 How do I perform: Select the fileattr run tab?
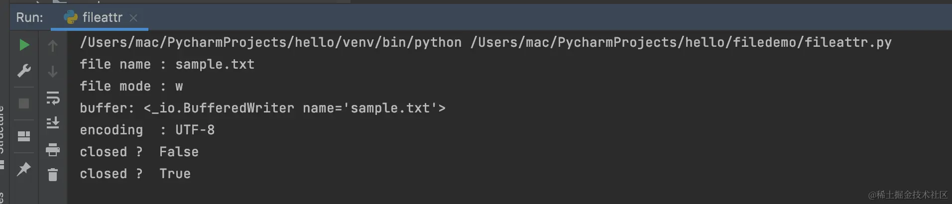pos(100,17)
